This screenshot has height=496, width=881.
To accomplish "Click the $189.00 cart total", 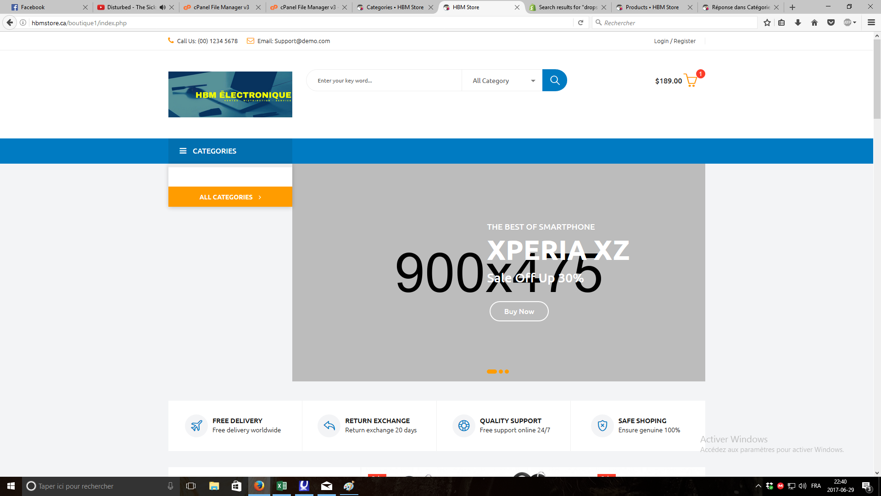I will (668, 81).
